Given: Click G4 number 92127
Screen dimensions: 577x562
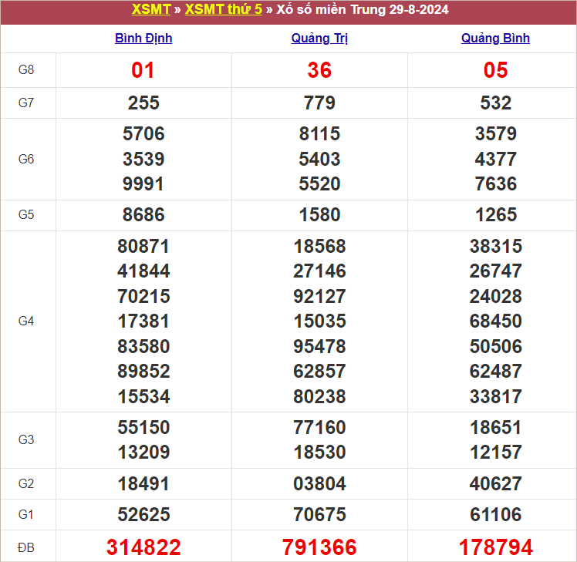Looking at the screenshot, I should 319,297.
